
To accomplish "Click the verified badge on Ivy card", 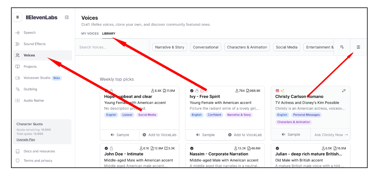I will click(192, 91).
